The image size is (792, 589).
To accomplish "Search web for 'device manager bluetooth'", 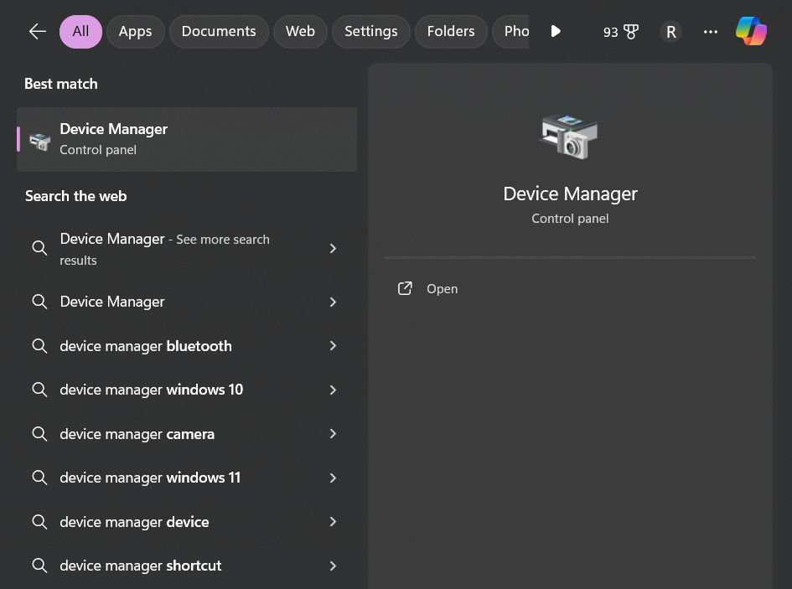I will point(146,346).
